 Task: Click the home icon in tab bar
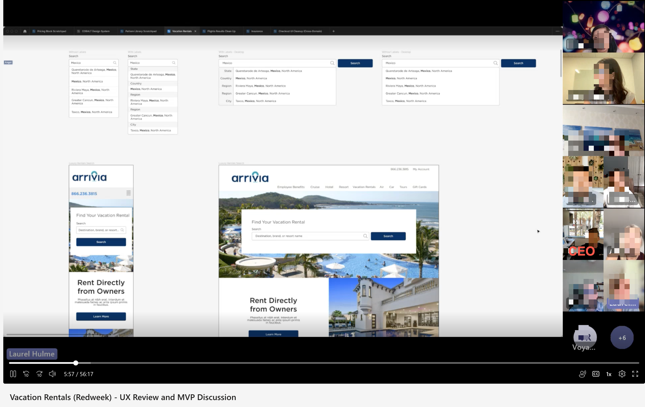click(x=25, y=31)
